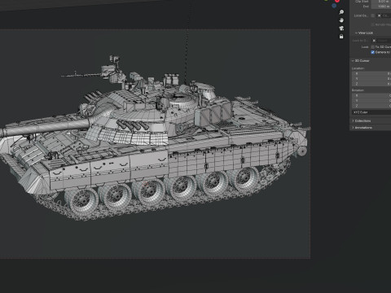Click the 3D Cursor Location Z field
Screen dimensions: 391x293
(x=371, y=84)
